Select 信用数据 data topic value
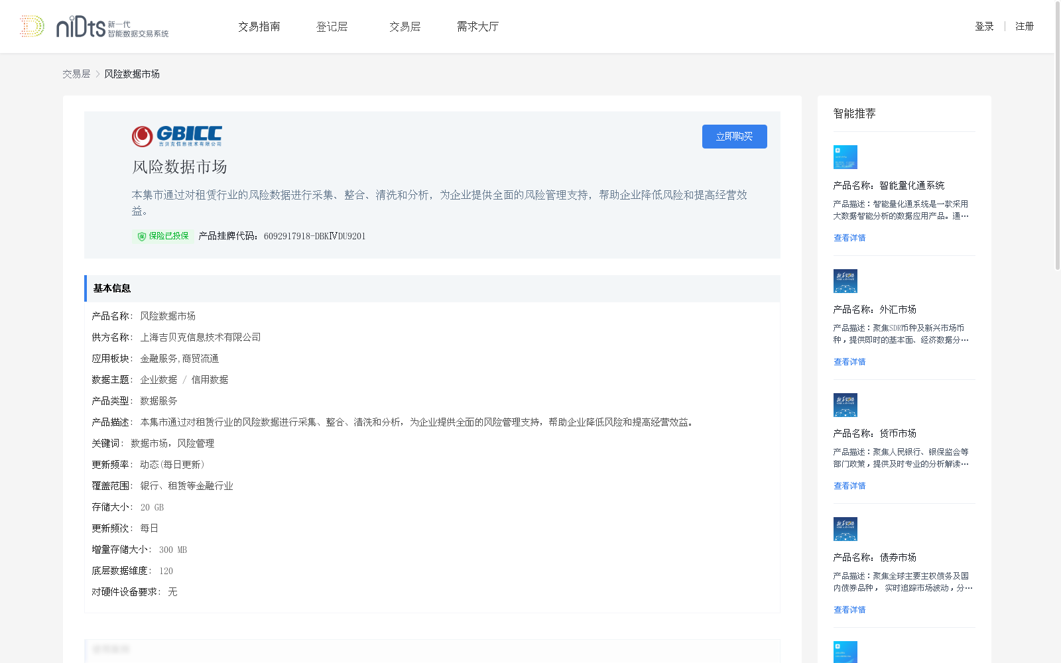 click(x=210, y=380)
